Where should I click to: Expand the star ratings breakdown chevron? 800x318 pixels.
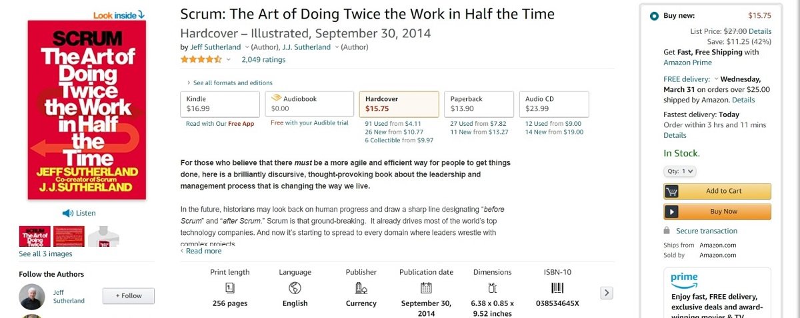(x=228, y=60)
